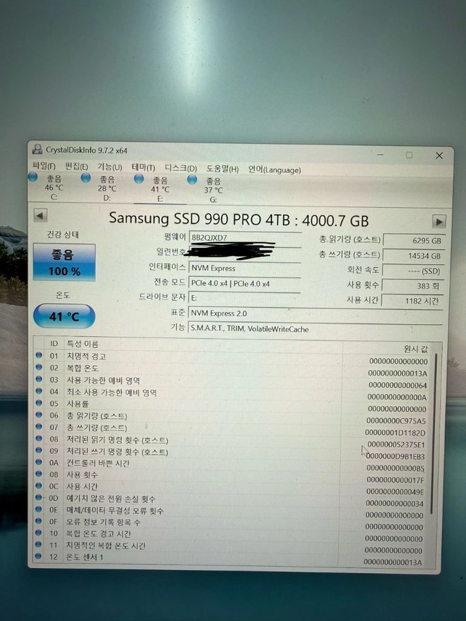
Task: Open the 기능(U) menu
Action: (110, 167)
